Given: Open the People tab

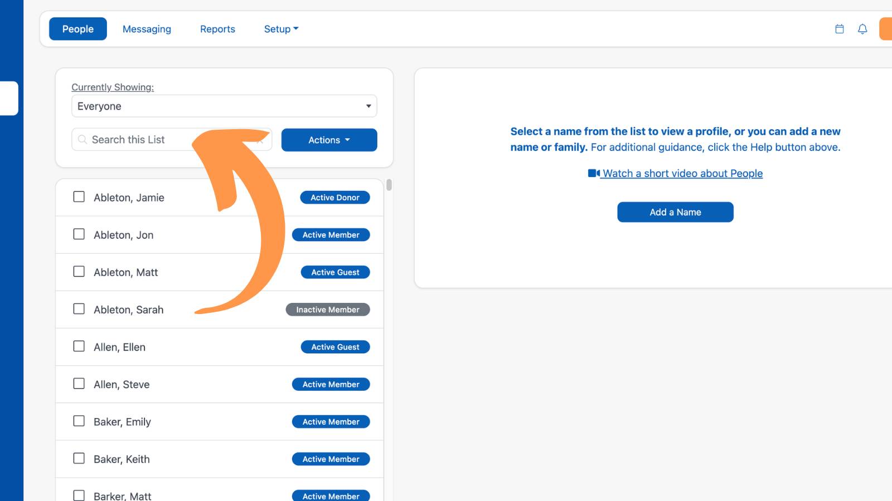Looking at the screenshot, I should (x=78, y=29).
